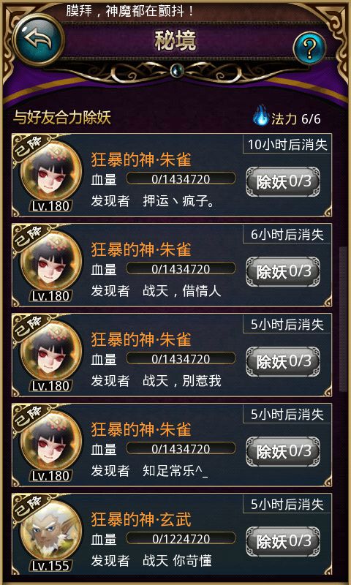Click 除妖 0/3 for 战天,別惹我's boss
This screenshot has width=351, height=585.
(283, 361)
